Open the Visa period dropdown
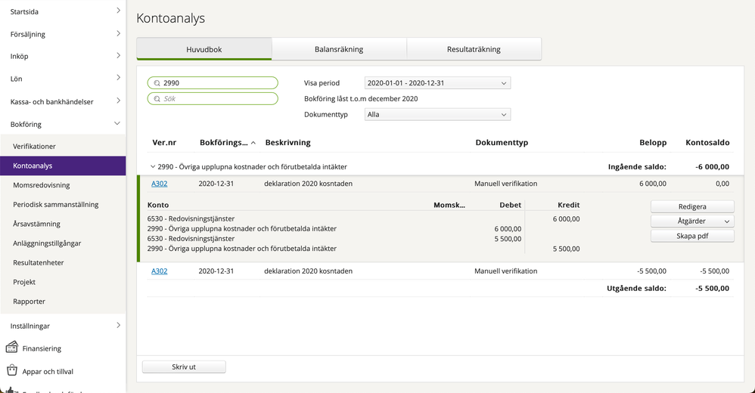755x393 pixels. (437, 83)
